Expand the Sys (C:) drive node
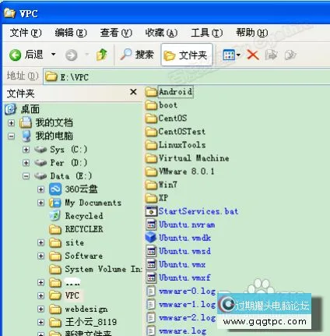 click(26, 150)
